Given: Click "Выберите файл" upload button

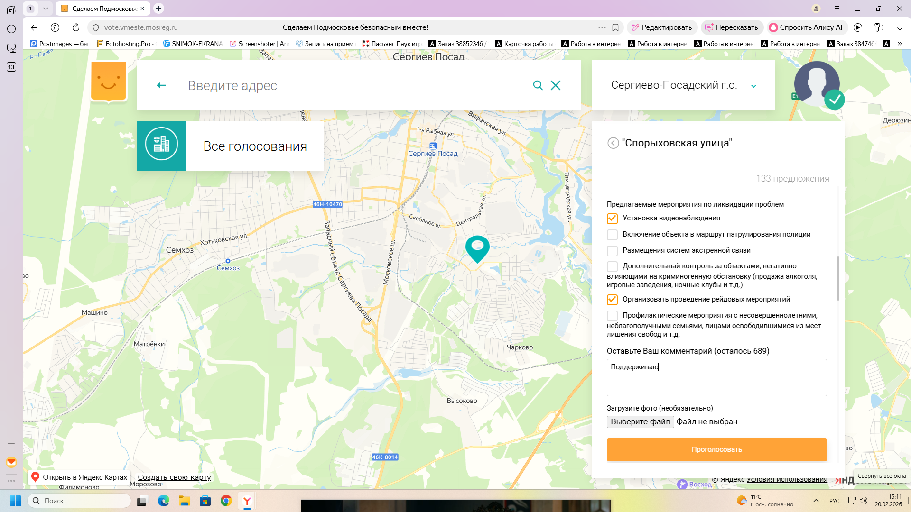Looking at the screenshot, I should coord(640,422).
